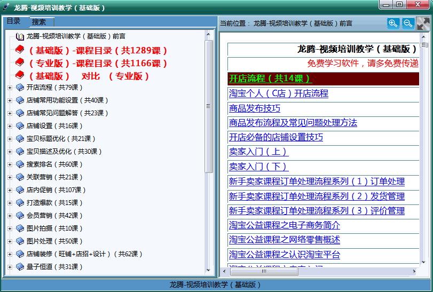
Task: Click the tree panel scroll down arrow
Action: (209, 270)
